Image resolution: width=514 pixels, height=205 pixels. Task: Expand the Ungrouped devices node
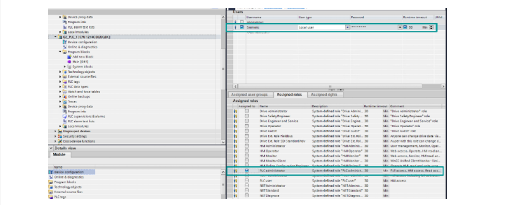(x=55, y=131)
